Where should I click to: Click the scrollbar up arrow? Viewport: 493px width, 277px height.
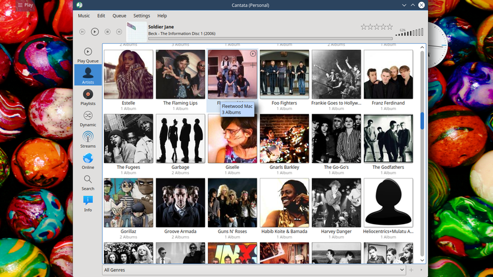point(422,47)
